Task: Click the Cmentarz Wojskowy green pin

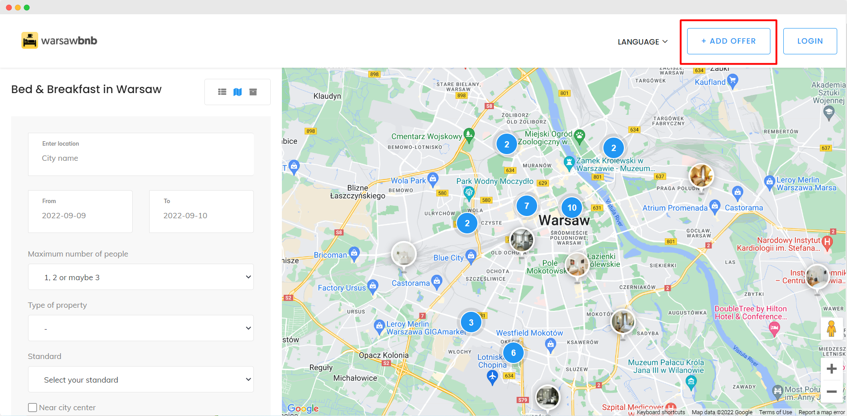Action: click(469, 135)
